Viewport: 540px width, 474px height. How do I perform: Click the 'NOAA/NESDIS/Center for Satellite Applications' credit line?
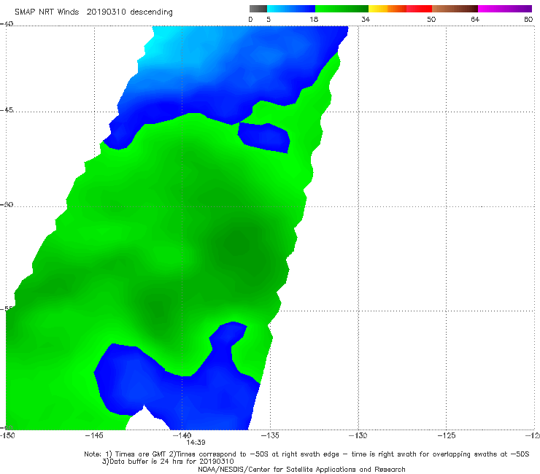point(301,470)
